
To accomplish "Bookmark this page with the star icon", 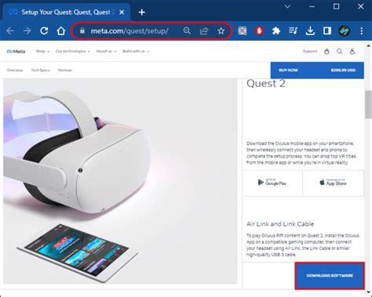I will 221,31.
